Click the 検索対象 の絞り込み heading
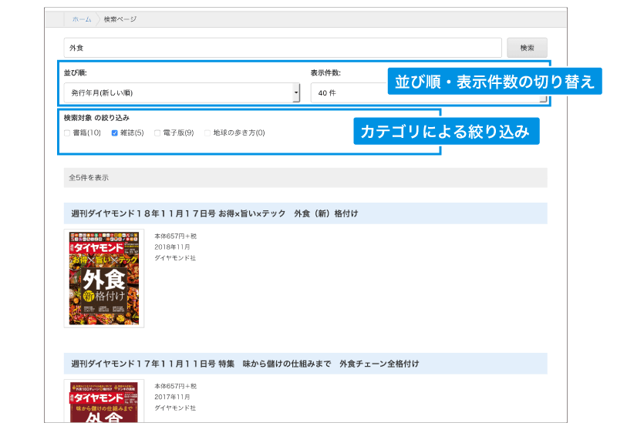Image resolution: width=617 pixels, height=426 pixels. tap(96, 118)
